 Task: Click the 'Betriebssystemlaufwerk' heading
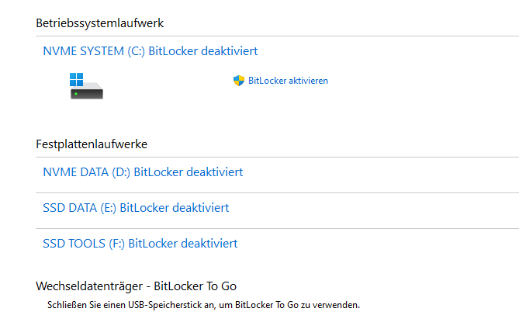pyautogui.click(x=99, y=23)
